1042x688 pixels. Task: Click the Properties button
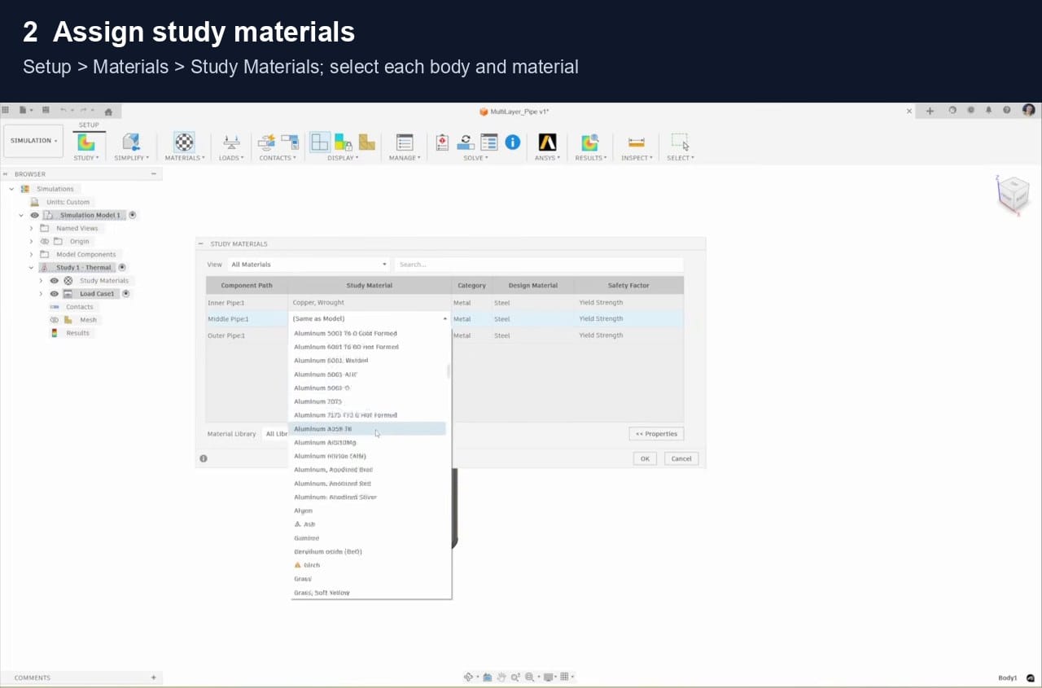pyautogui.click(x=656, y=433)
